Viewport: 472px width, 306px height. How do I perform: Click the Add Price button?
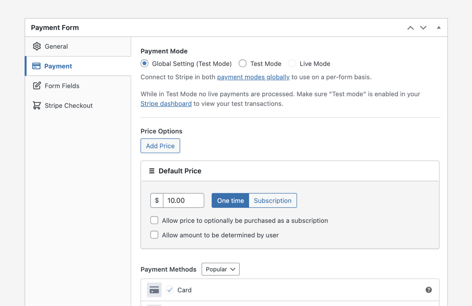[x=160, y=146]
